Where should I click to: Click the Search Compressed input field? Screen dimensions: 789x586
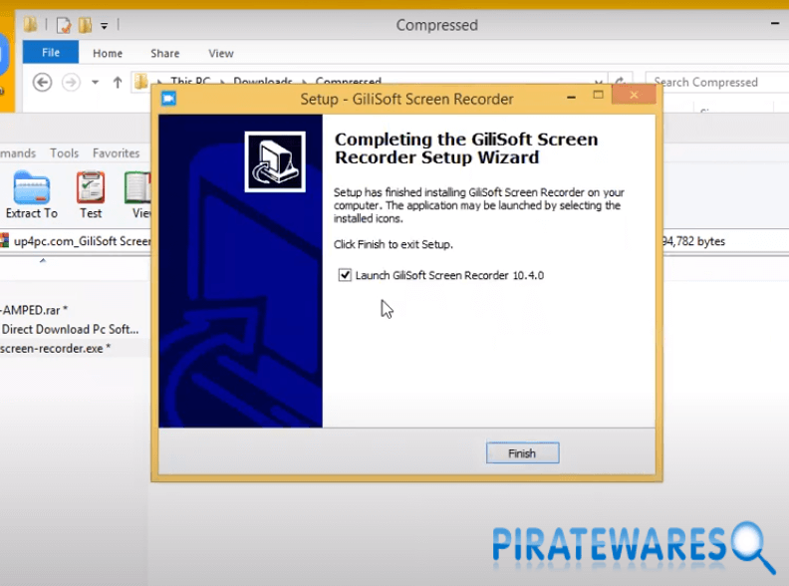tap(712, 83)
